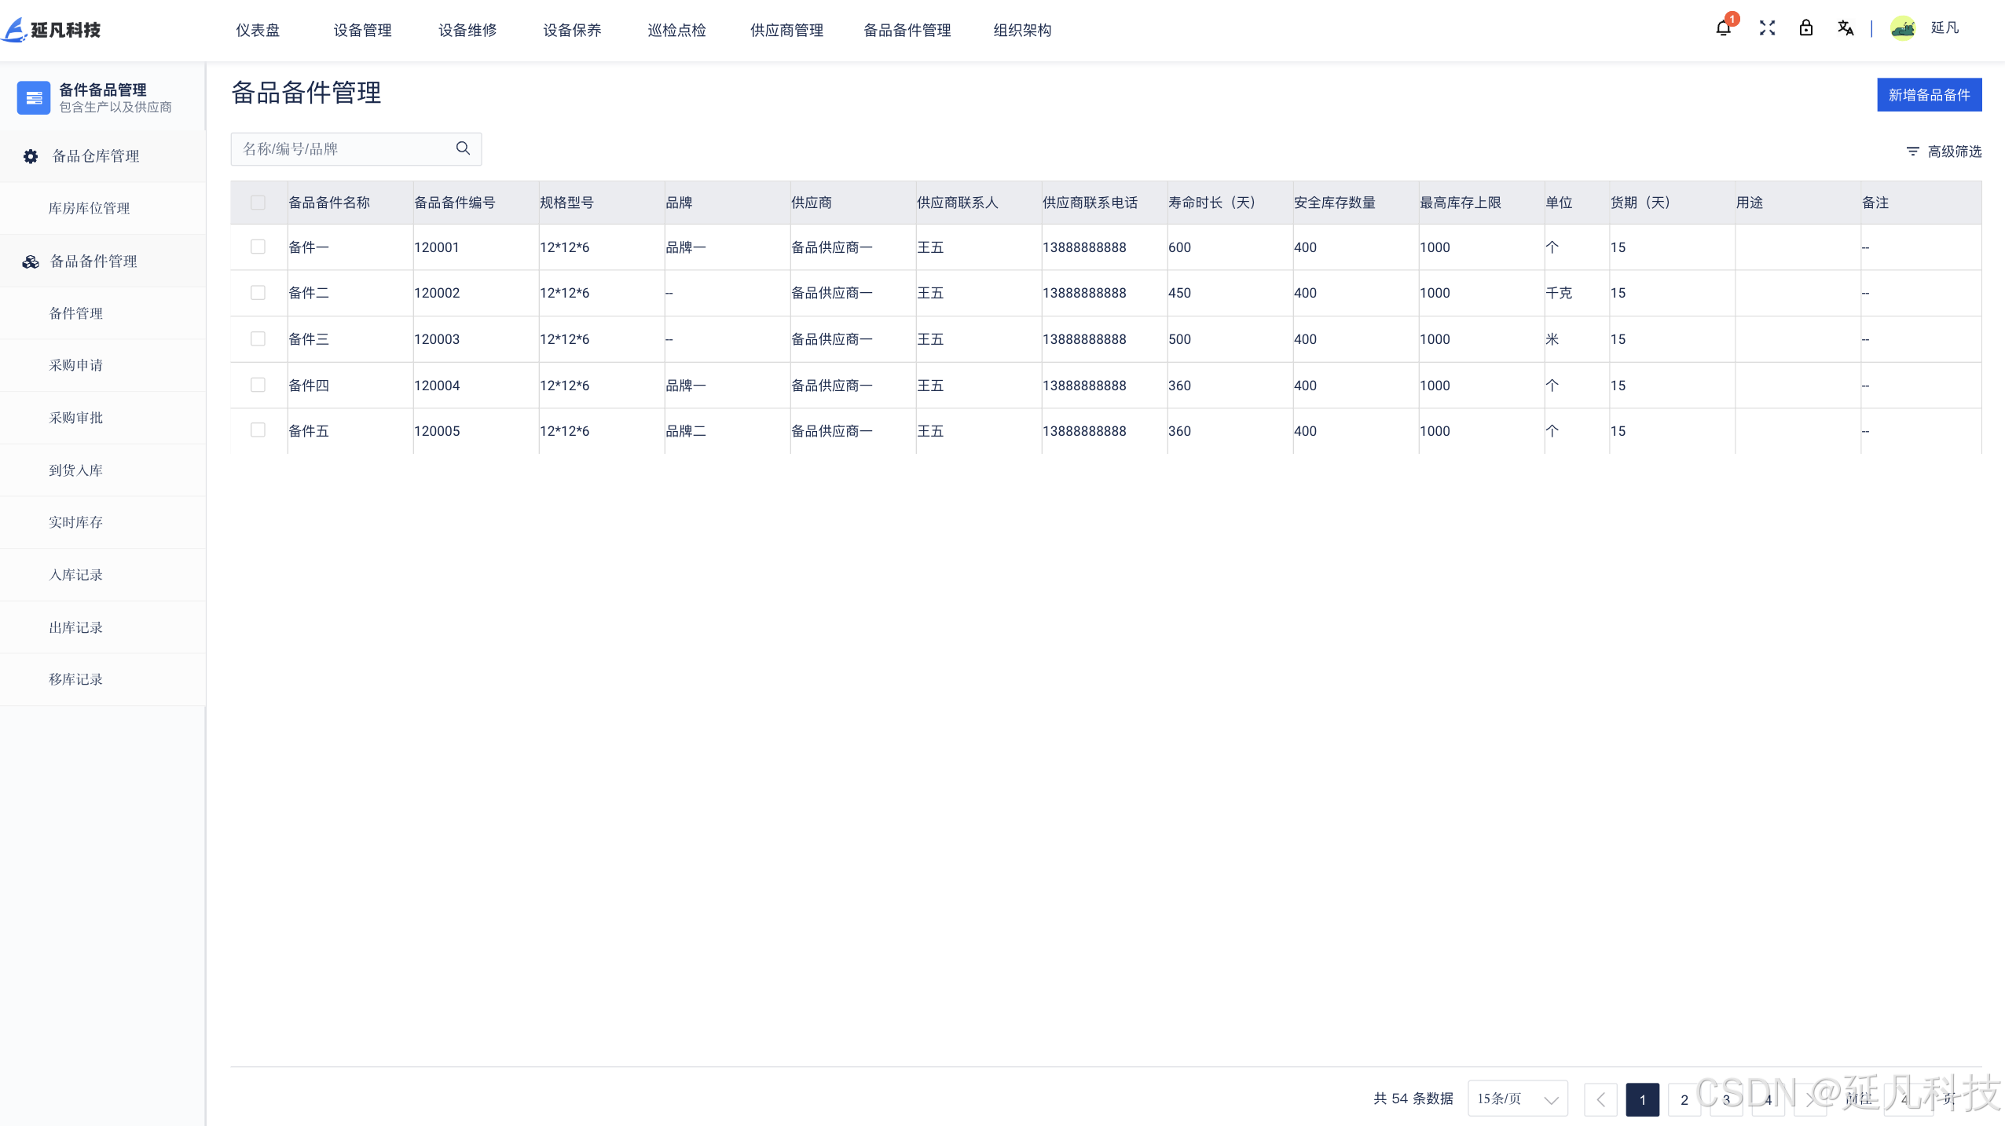Click gear icon beside 备品仓库管理

click(x=31, y=156)
